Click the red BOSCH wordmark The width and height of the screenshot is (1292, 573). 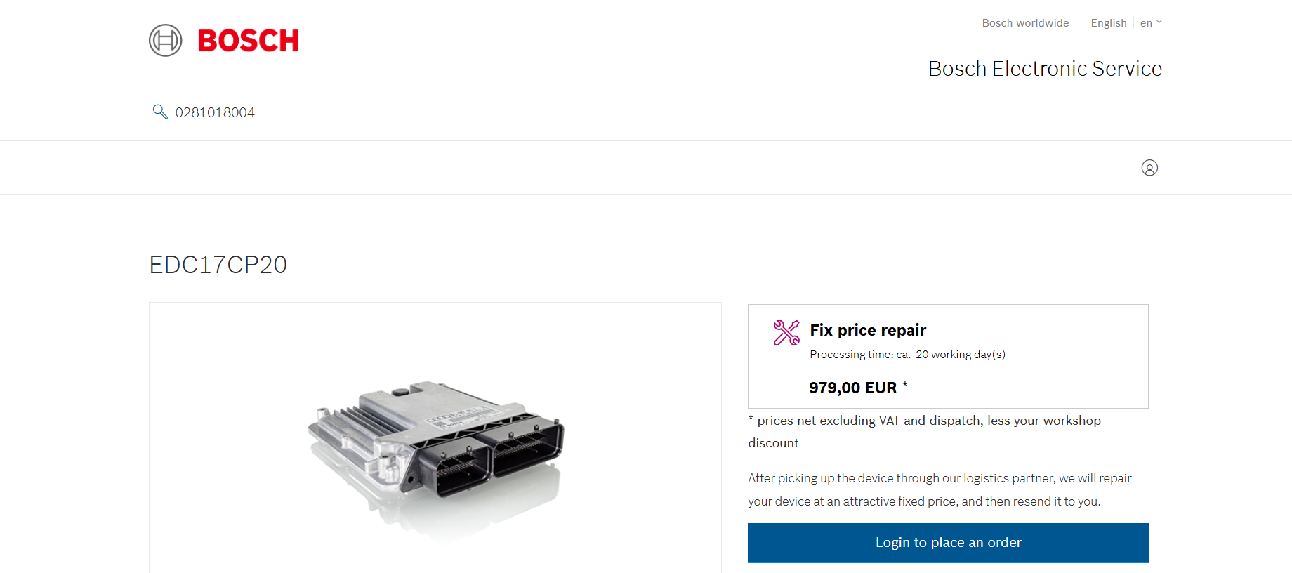[249, 41]
